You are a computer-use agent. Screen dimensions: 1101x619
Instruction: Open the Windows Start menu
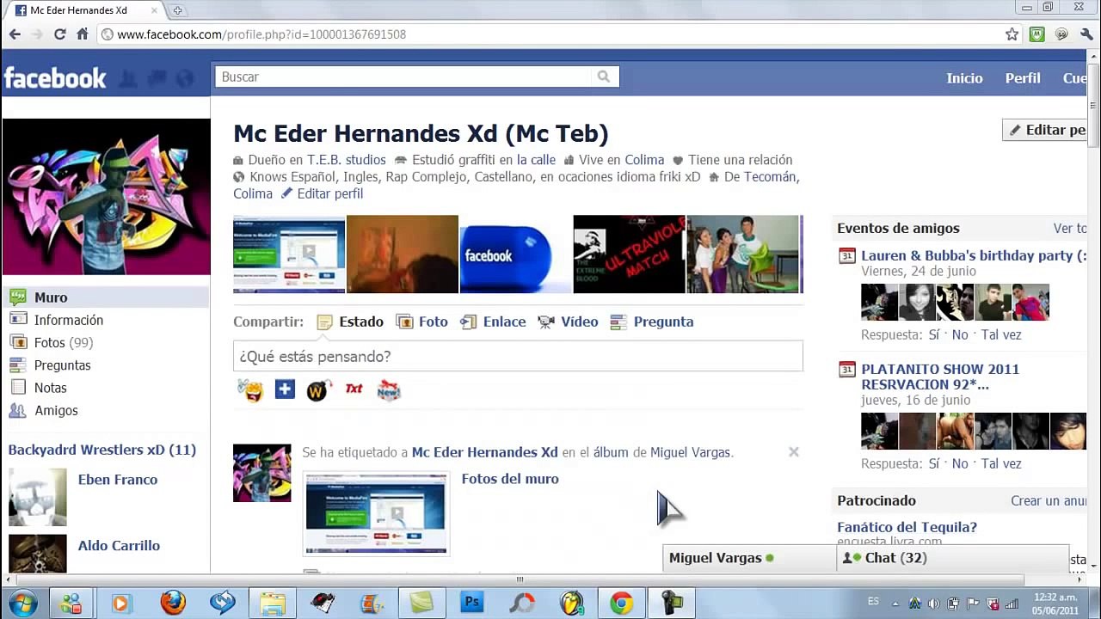[x=22, y=603]
